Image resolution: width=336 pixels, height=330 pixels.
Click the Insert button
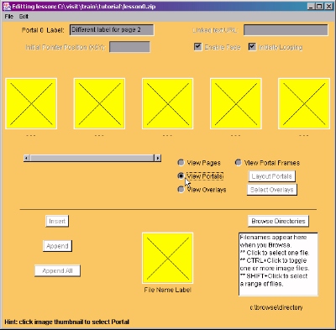point(57,221)
